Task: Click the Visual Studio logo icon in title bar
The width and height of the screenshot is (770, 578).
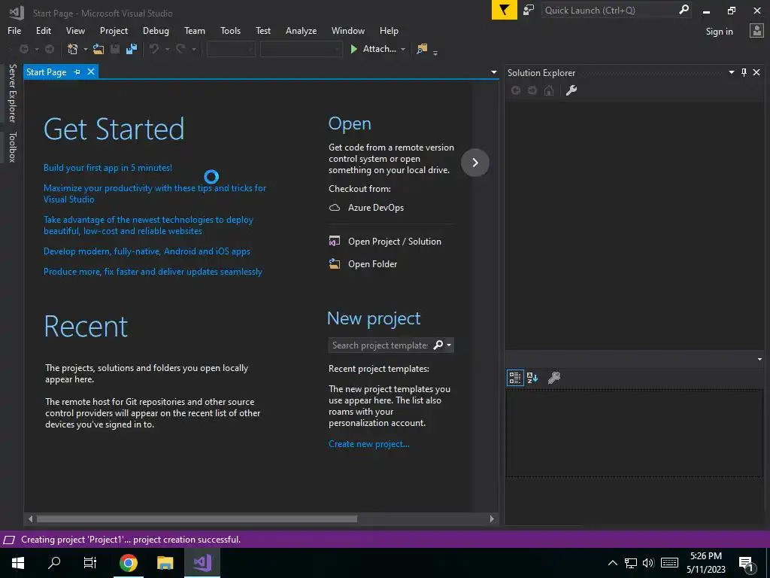Action: click(17, 13)
